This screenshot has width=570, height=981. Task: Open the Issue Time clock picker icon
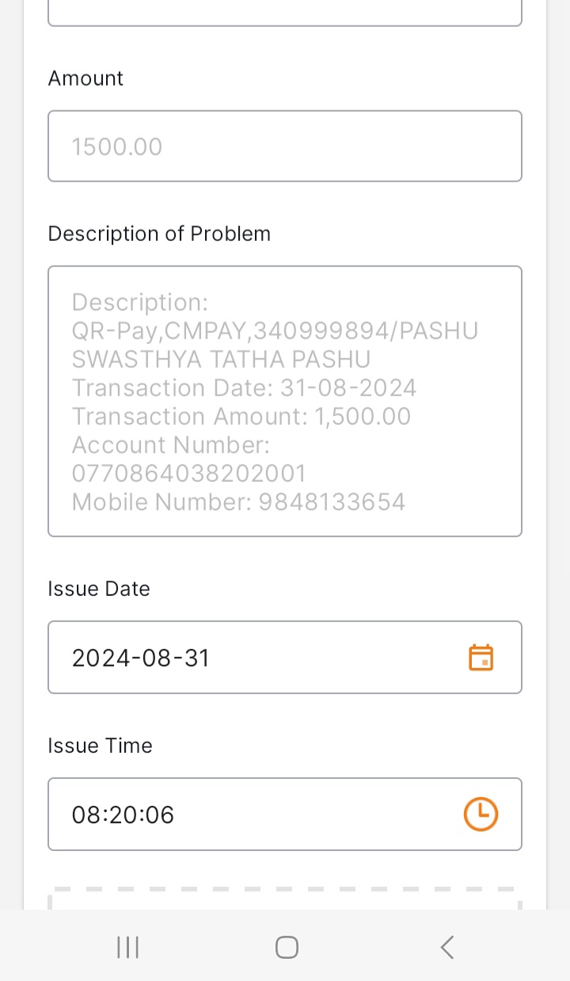(481, 814)
